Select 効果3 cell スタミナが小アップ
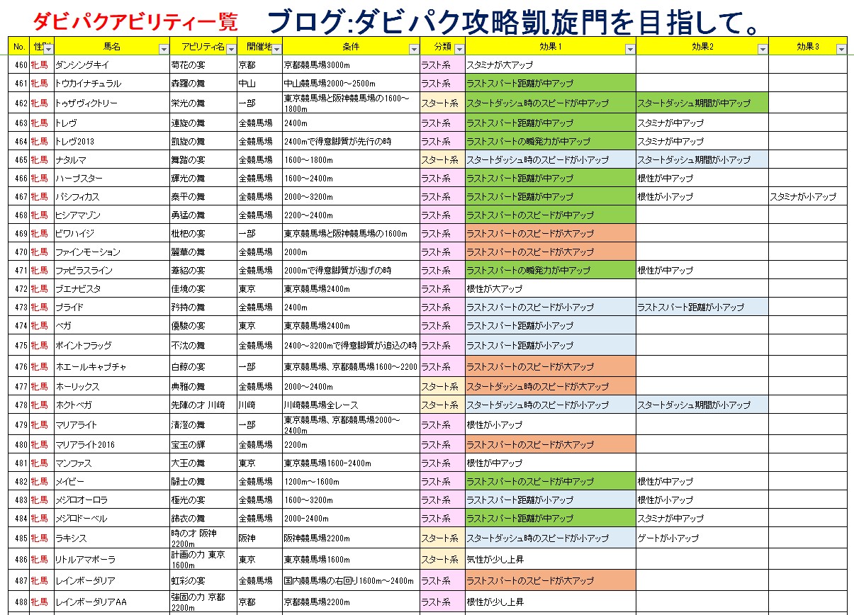The image size is (854, 615). coord(808,196)
